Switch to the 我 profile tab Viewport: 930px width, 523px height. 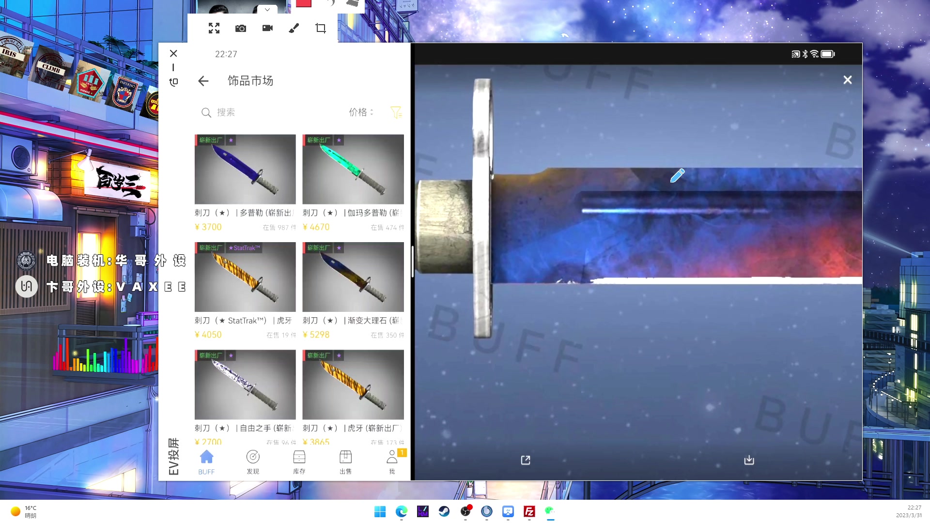tap(392, 462)
